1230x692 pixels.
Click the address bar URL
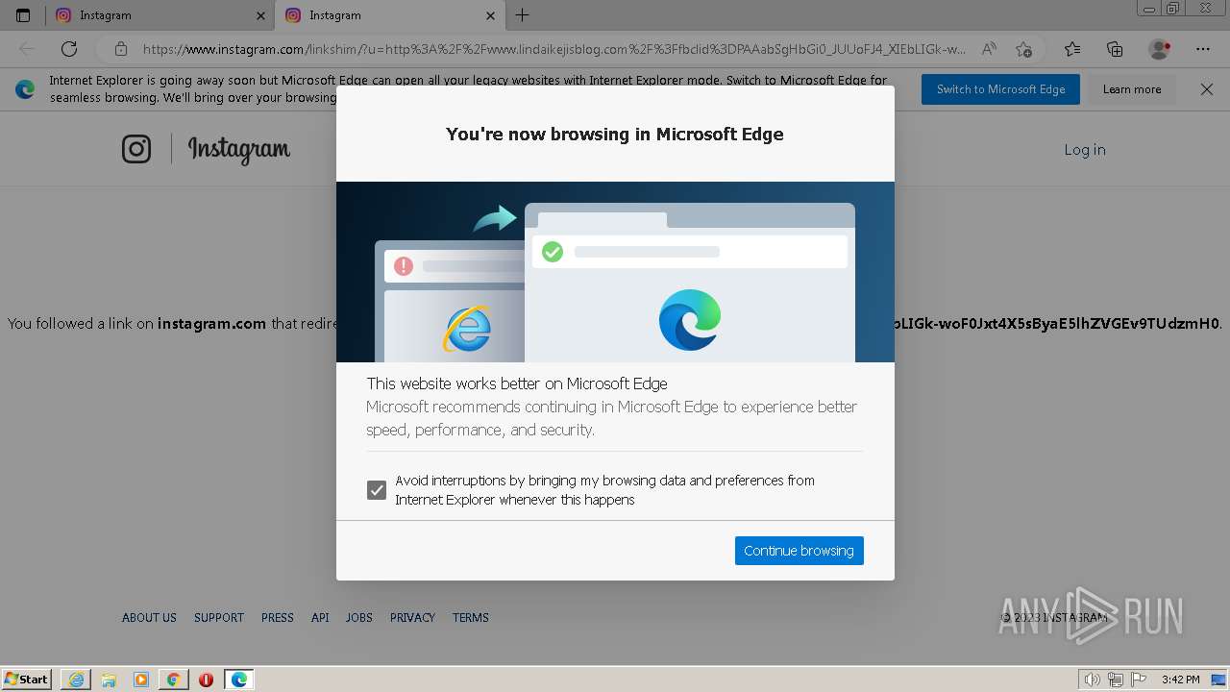(554, 49)
